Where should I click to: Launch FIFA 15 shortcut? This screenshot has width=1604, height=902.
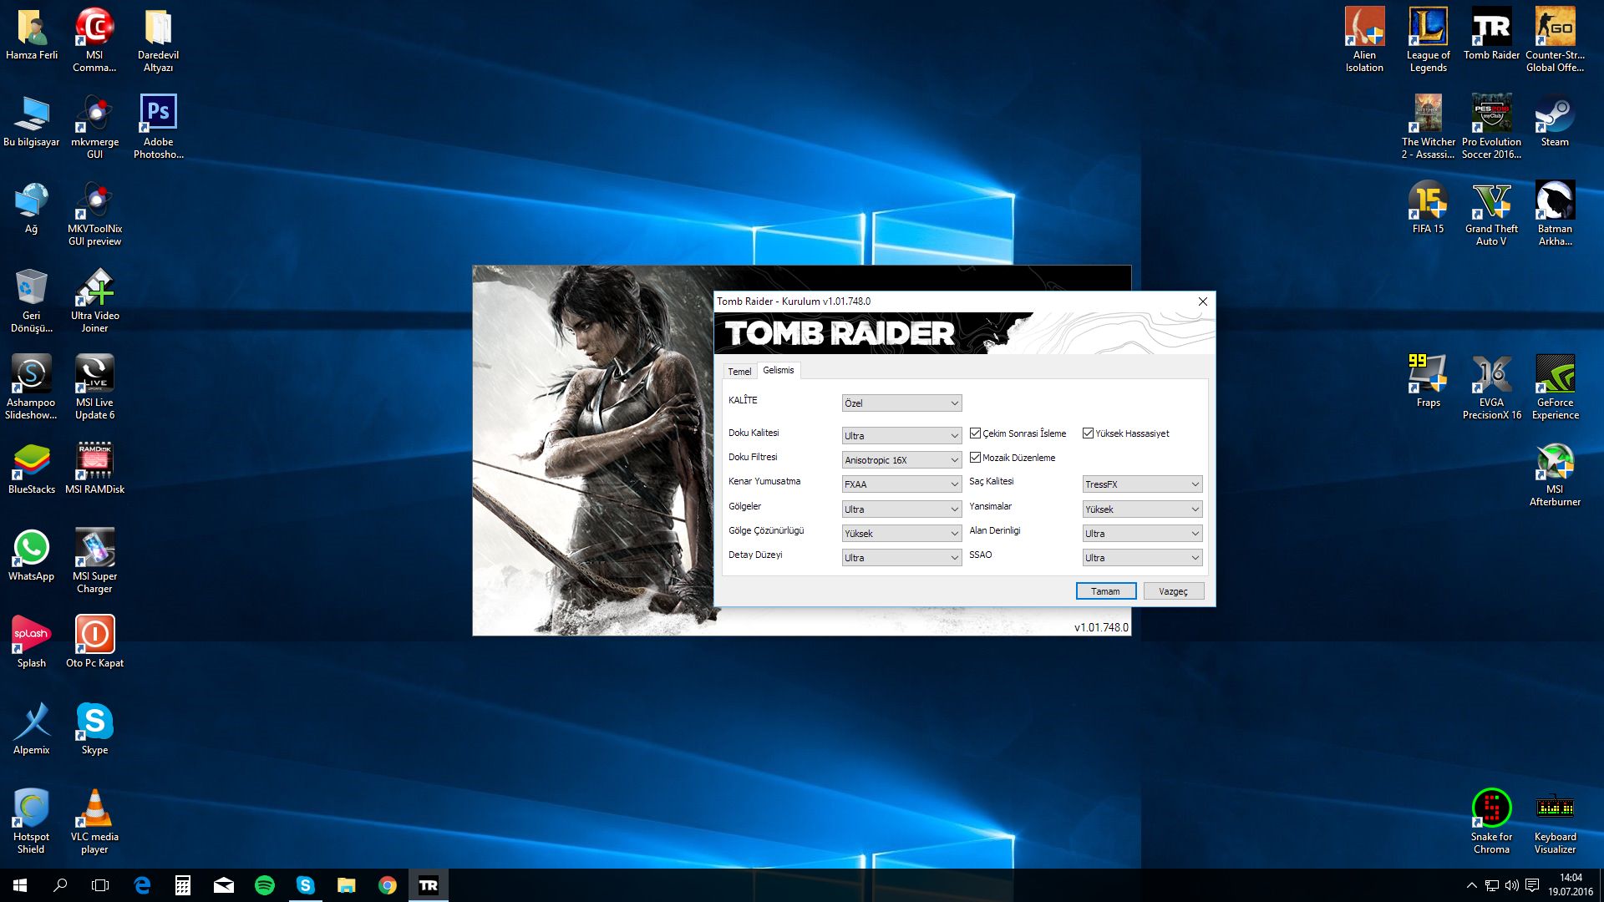1428,207
